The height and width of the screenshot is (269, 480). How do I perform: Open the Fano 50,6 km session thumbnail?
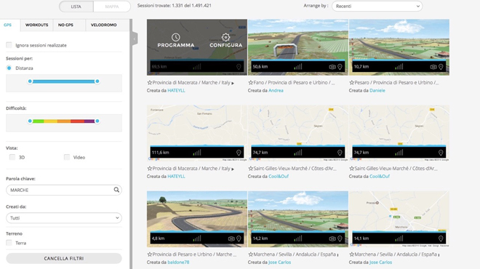pos(298,47)
